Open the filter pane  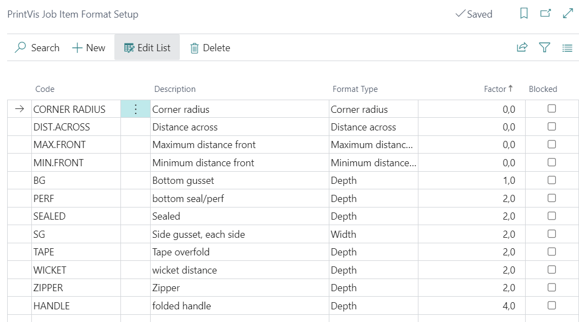[x=544, y=47]
